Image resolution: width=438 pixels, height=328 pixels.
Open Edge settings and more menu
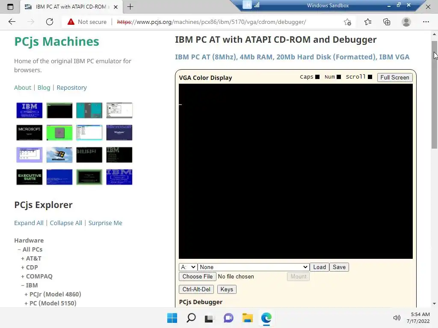pyautogui.click(x=426, y=22)
